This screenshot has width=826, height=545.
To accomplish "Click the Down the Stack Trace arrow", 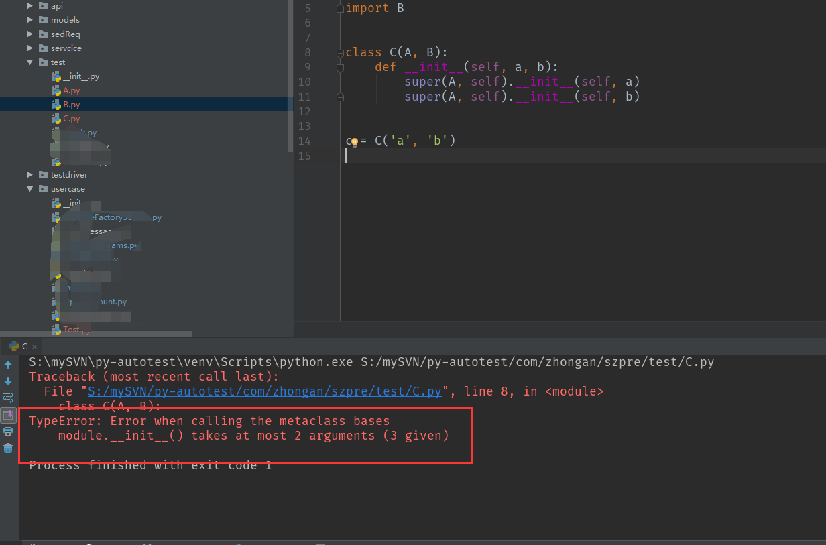I will pos(8,381).
